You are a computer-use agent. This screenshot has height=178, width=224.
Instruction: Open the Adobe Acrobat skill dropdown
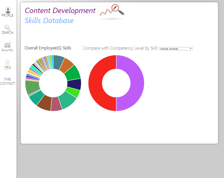point(176,49)
